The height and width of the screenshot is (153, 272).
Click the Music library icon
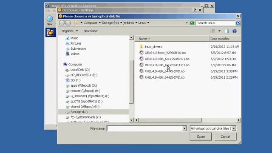pos(68,38)
